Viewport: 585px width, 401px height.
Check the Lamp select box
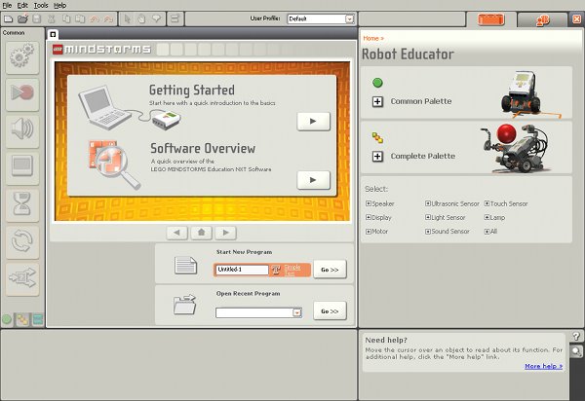click(x=487, y=217)
